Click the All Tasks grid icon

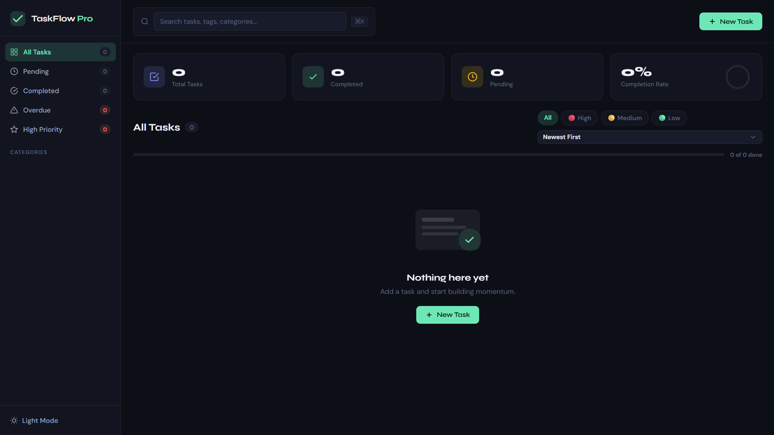[x=14, y=52]
